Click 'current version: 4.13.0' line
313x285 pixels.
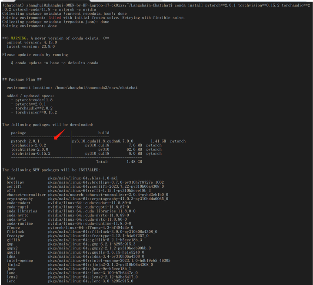[32, 43]
